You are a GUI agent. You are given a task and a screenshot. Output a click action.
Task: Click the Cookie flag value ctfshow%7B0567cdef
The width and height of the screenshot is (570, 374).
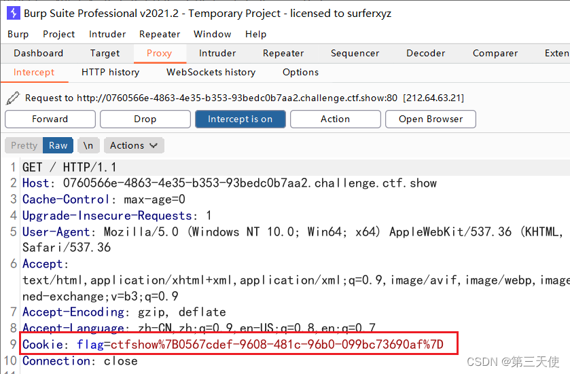(x=277, y=344)
